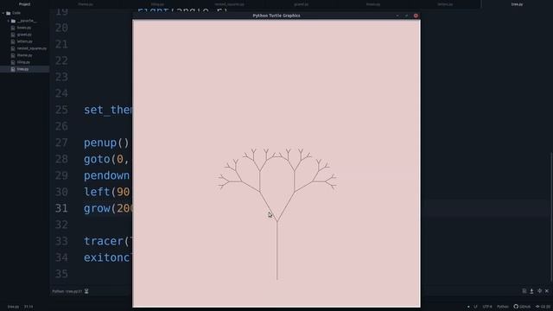Click the Project panel header
Image resolution: width=553 pixels, height=311 pixels.
pyautogui.click(x=25, y=4)
